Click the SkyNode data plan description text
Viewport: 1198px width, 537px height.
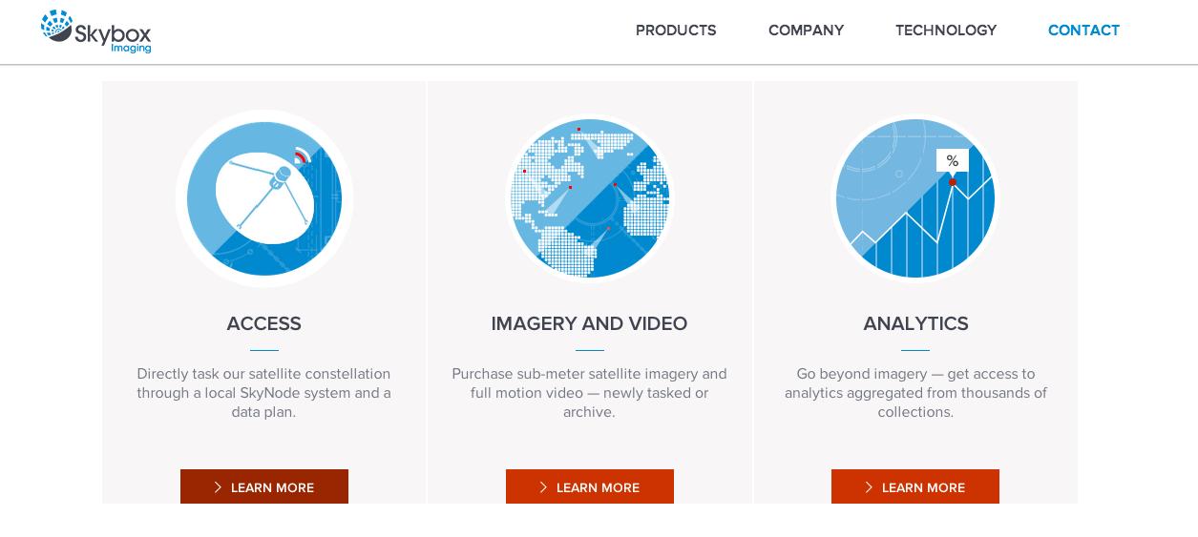[263, 393]
